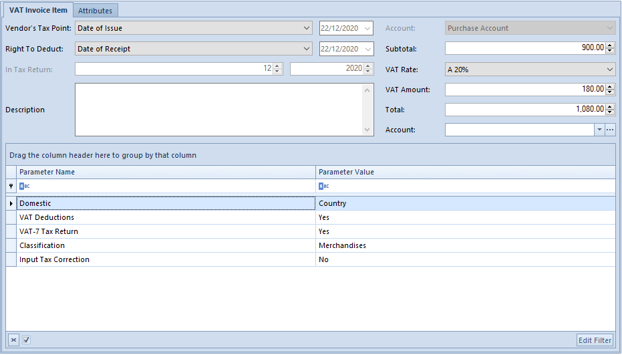Open the Vendor's Tax Point date picker
Viewport: 622px width, 355px height.
(367, 29)
